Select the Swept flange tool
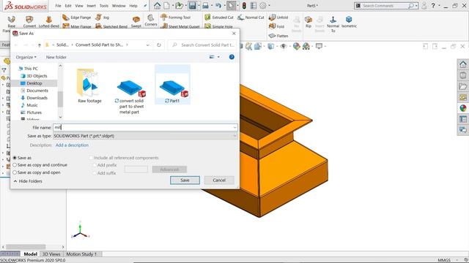 click(x=136, y=22)
